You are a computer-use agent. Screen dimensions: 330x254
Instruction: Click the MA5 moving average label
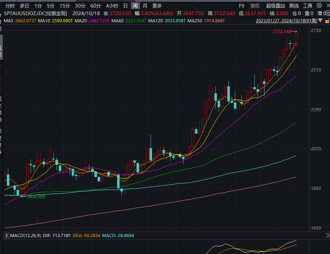(x=8, y=21)
